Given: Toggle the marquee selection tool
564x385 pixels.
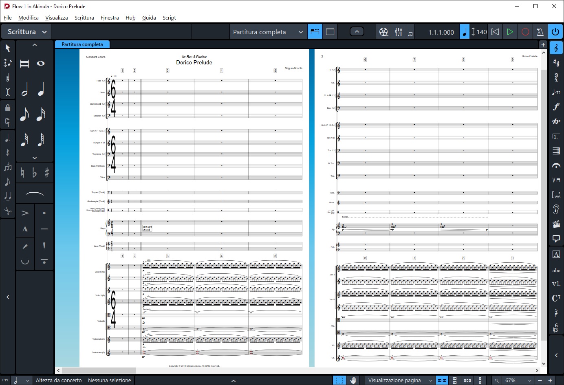Looking at the screenshot, I should point(339,380).
